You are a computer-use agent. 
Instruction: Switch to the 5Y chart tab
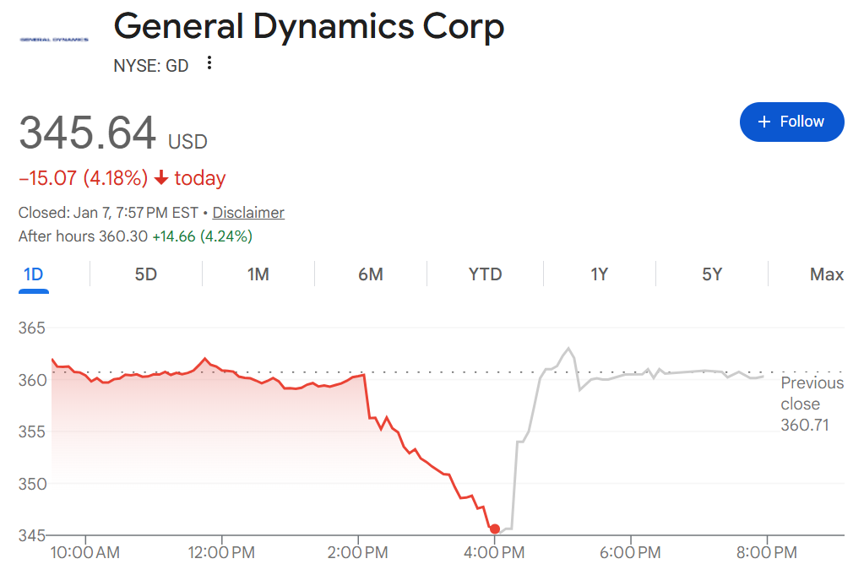pos(712,274)
